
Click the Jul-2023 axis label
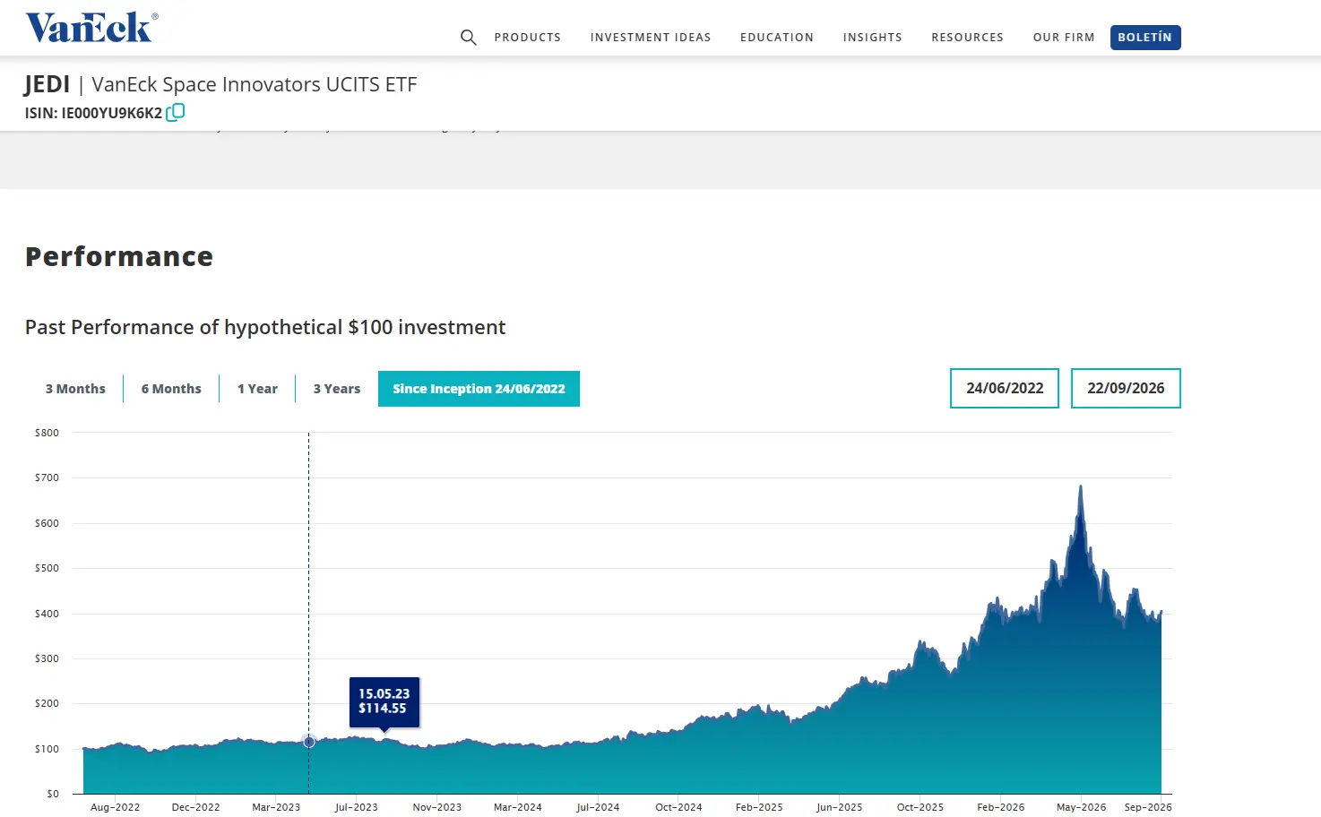356,807
